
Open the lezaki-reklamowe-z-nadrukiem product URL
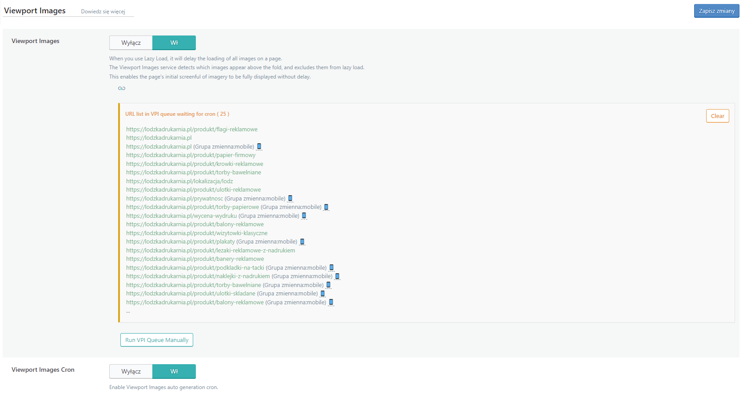point(211,250)
